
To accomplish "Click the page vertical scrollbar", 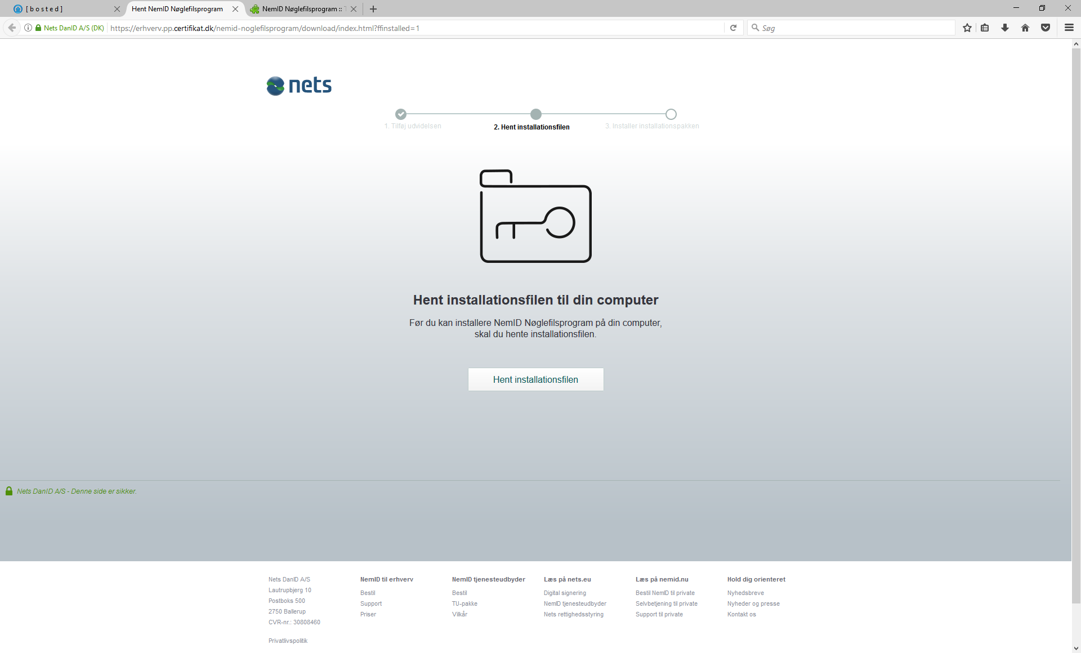I will pos(1076,326).
